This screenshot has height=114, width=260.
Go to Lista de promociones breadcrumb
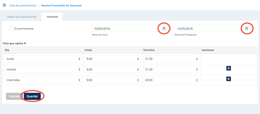23,6
